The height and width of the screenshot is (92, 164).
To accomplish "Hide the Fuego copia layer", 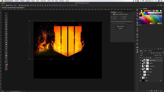I will click(x=140, y=66).
